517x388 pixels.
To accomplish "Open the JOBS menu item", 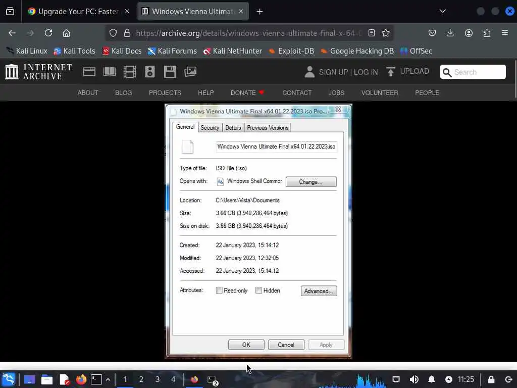I will click(336, 93).
